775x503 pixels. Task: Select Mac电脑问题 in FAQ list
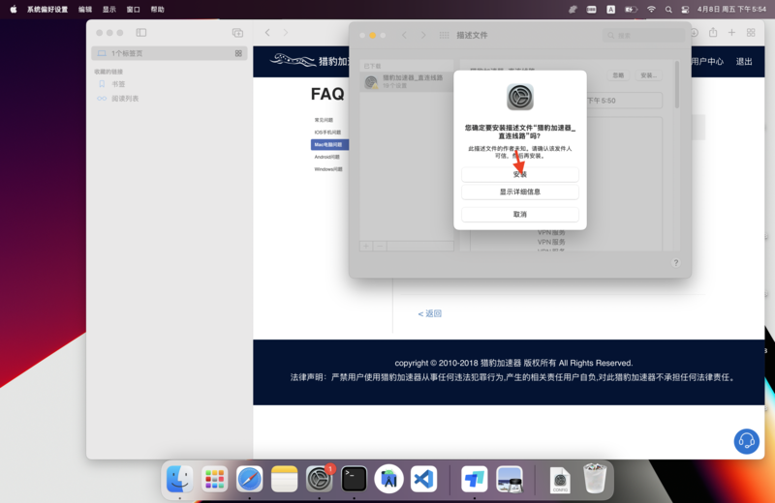click(x=328, y=145)
